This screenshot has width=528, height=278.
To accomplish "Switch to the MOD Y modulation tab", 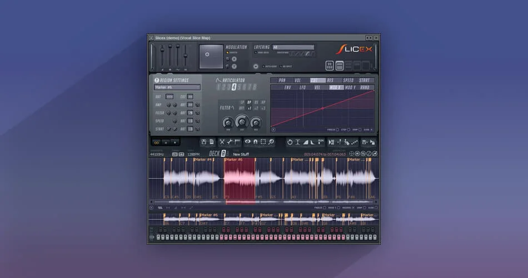I will coord(351,87).
